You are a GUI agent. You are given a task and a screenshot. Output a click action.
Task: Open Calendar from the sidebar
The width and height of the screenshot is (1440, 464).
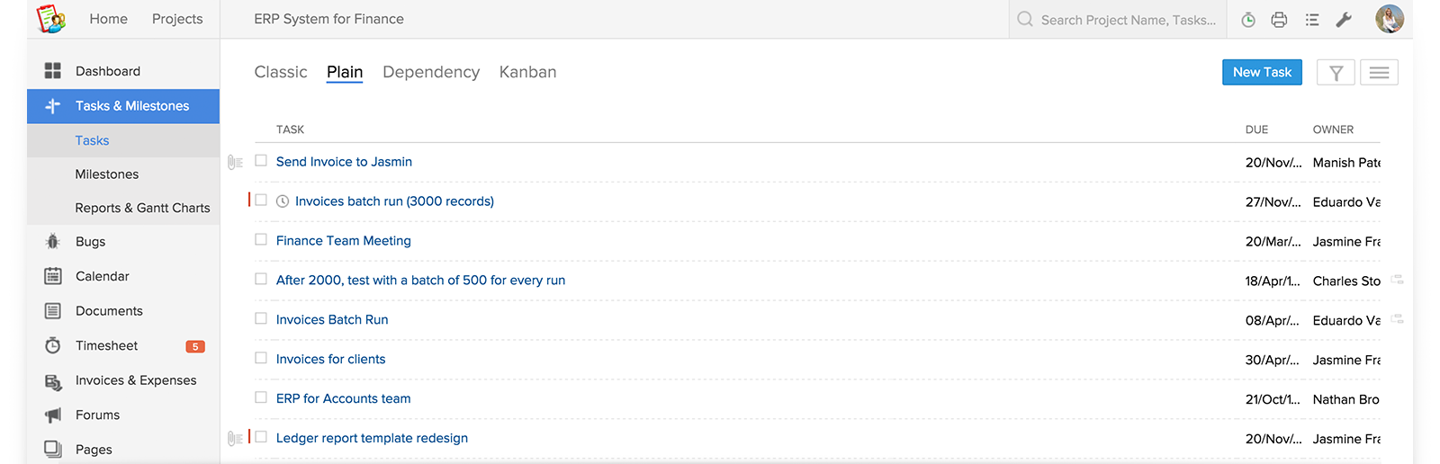[x=102, y=276]
